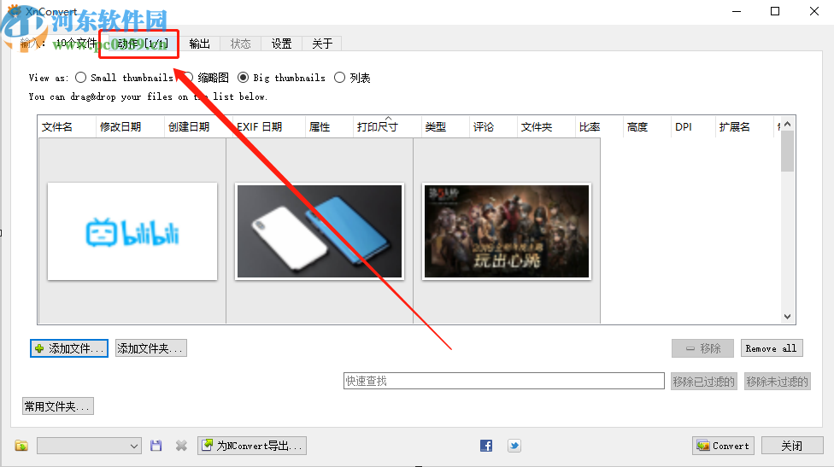Click the delete script X icon

tap(181, 446)
